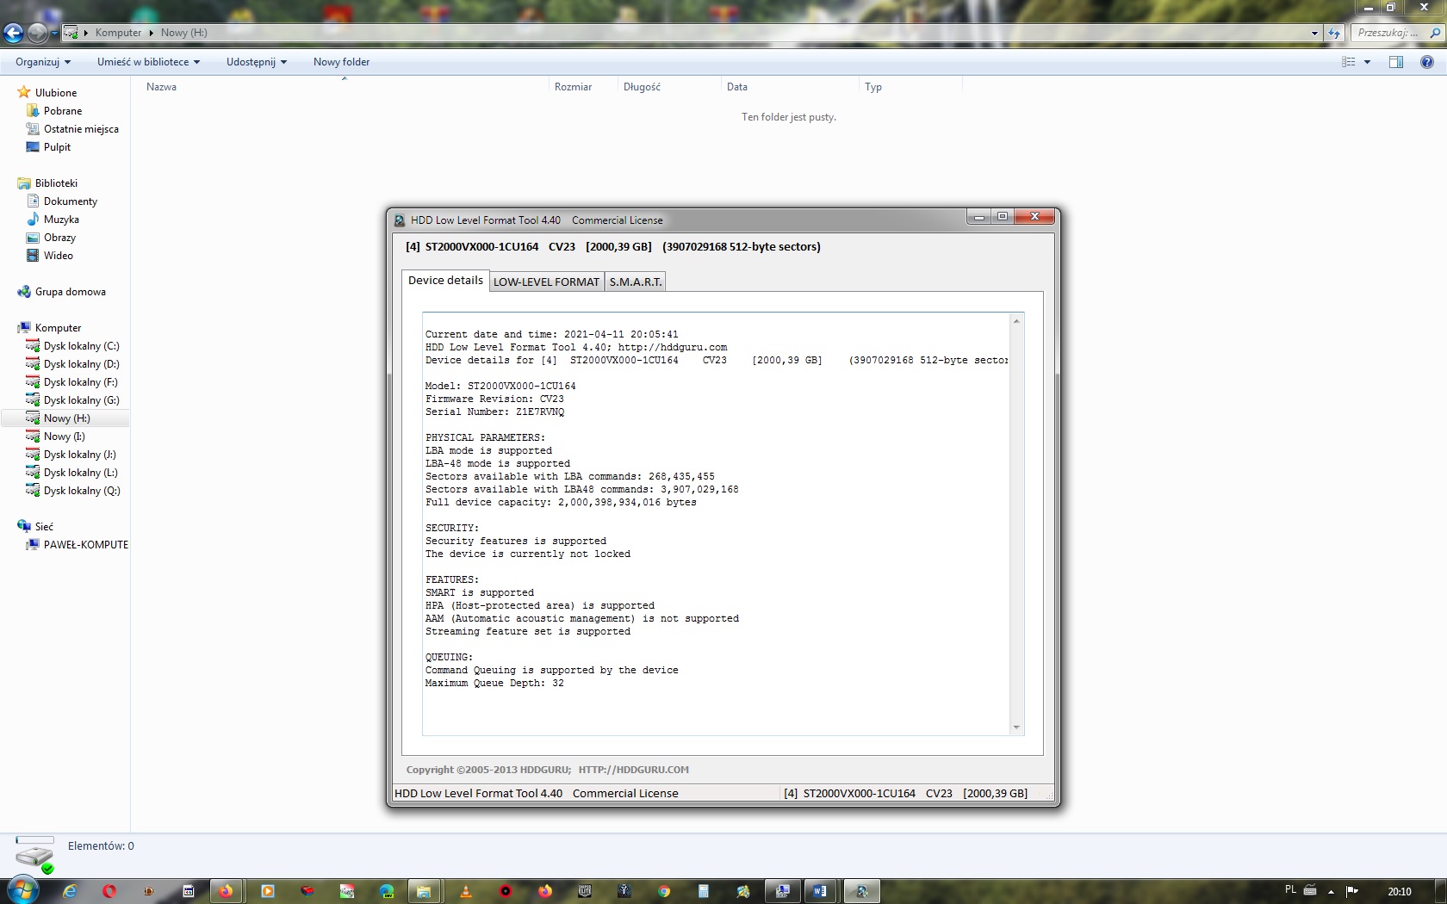Sort by the Nazwa column header
The height and width of the screenshot is (904, 1447).
344,87
